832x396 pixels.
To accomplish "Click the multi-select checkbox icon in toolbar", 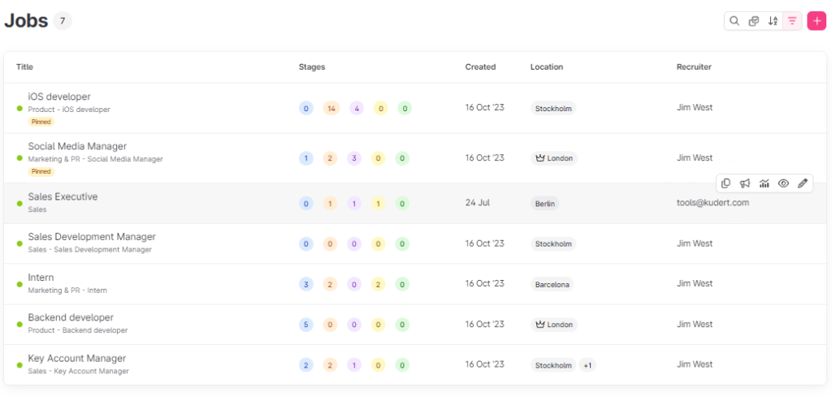I will 754,21.
